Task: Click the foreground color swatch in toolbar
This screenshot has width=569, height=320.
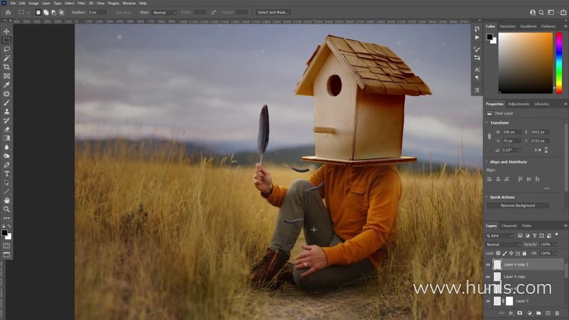Action: point(4,233)
